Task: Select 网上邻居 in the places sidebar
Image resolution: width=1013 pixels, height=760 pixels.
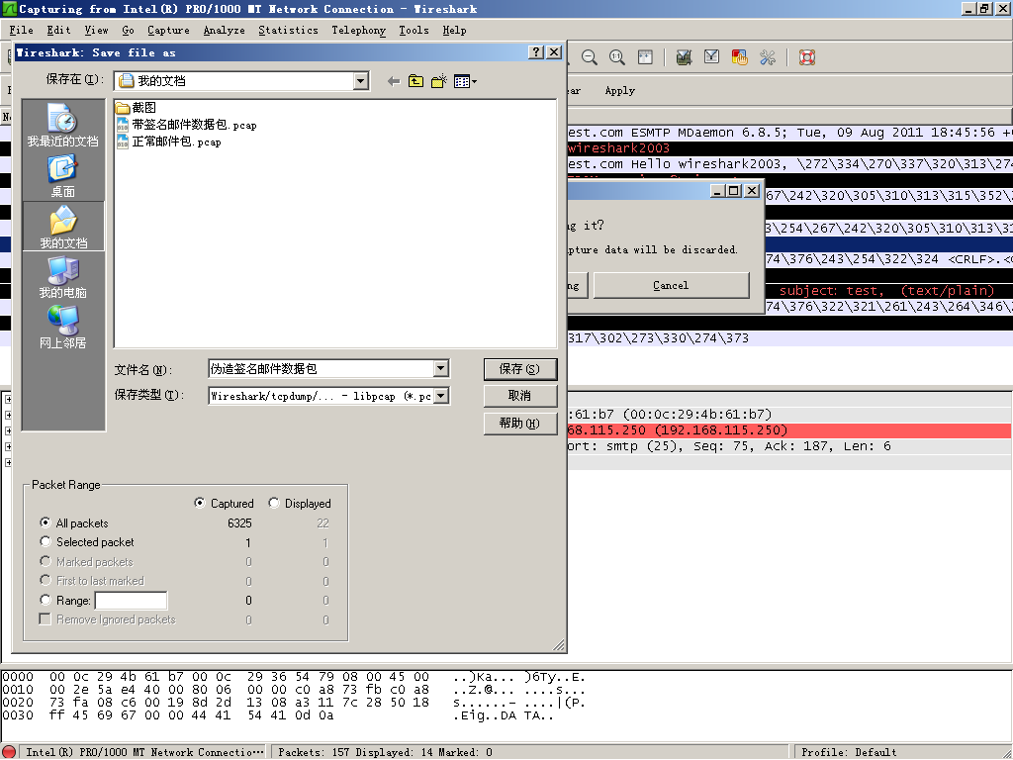Action: tap(62, 327)
